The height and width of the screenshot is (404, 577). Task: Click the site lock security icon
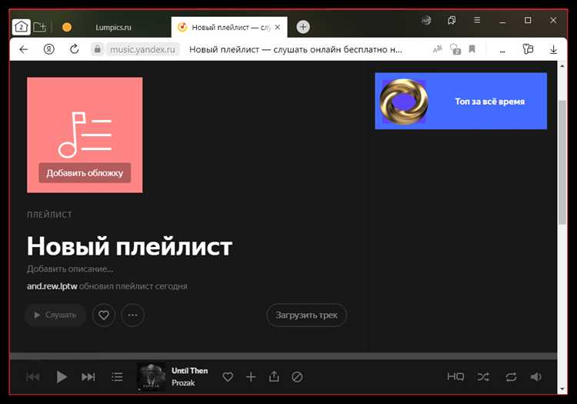pyautogui.click(x=97, y=49)
